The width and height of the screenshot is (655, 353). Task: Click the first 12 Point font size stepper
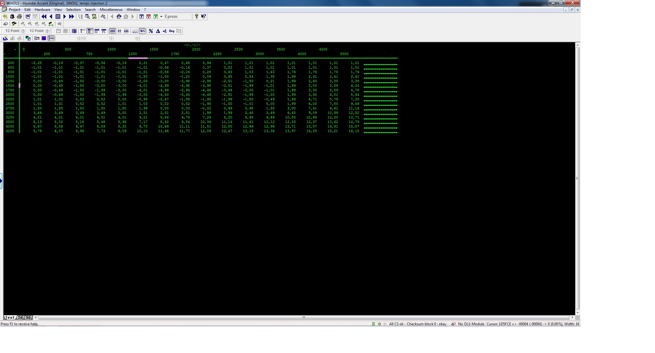point(23,31)
